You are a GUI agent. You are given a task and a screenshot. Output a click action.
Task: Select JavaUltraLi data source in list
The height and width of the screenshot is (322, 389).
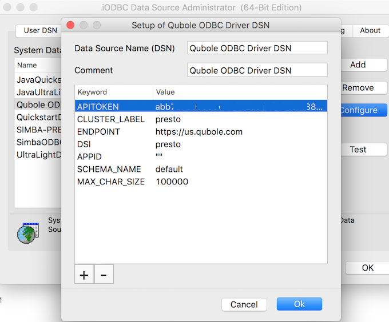(38, 92)
